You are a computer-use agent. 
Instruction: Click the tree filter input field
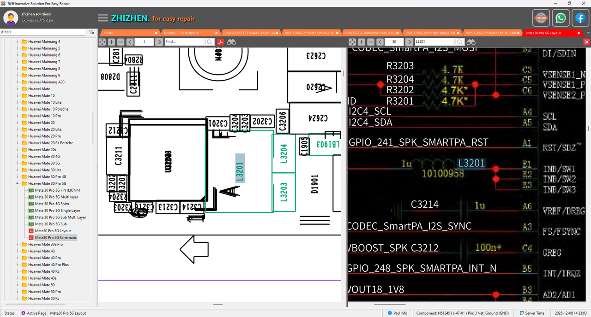pyautogui.click(x=43, y=32)
